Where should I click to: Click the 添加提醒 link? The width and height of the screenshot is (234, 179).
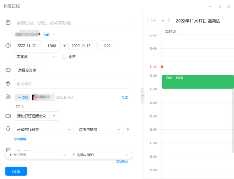click(20, 139)
